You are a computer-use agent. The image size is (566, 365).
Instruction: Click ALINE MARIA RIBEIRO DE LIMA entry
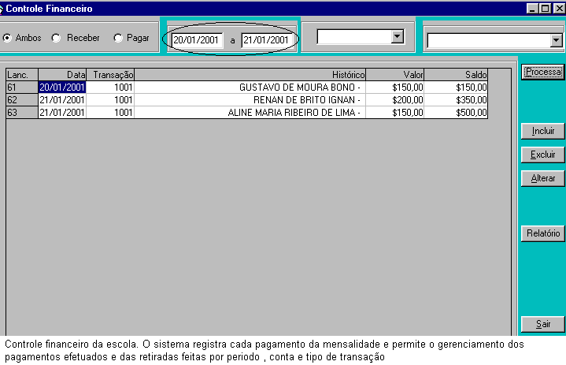point(250,113)
